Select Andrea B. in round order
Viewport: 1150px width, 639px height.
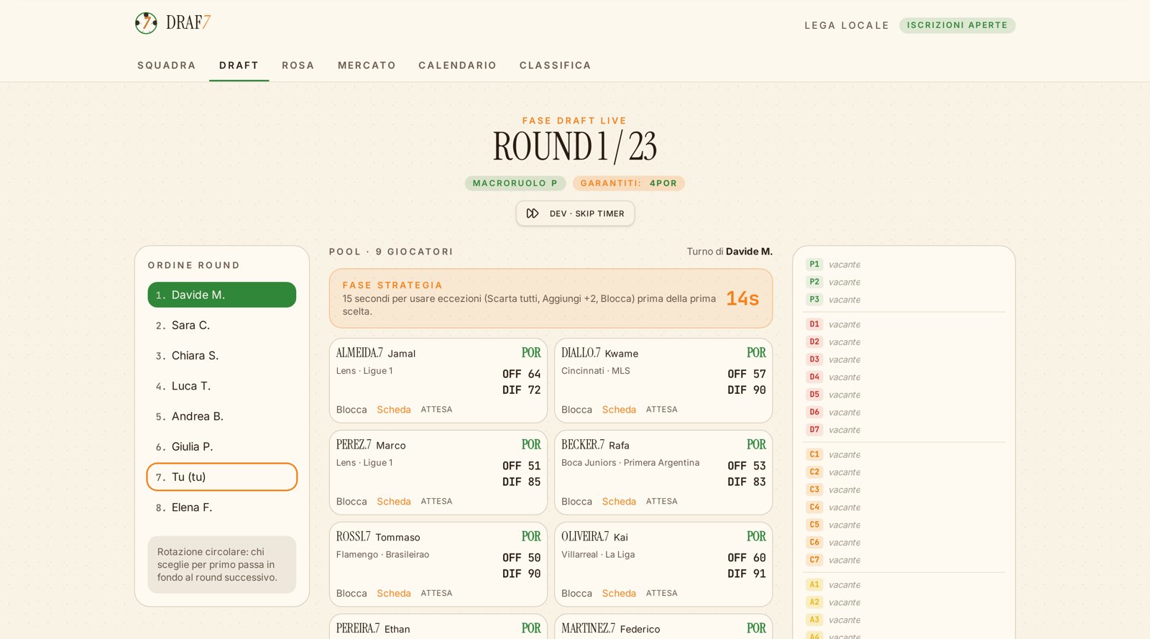[222, 416]
